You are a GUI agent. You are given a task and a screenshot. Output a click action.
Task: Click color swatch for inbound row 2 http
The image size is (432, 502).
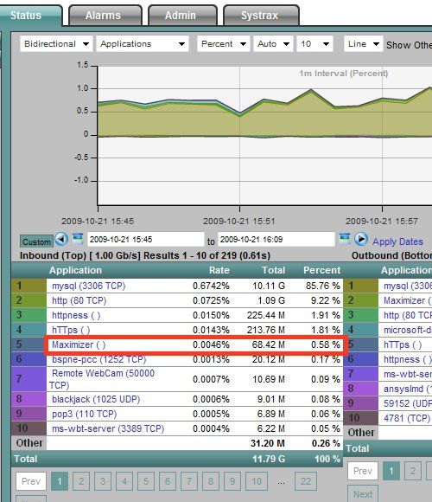tap(29, 300)
